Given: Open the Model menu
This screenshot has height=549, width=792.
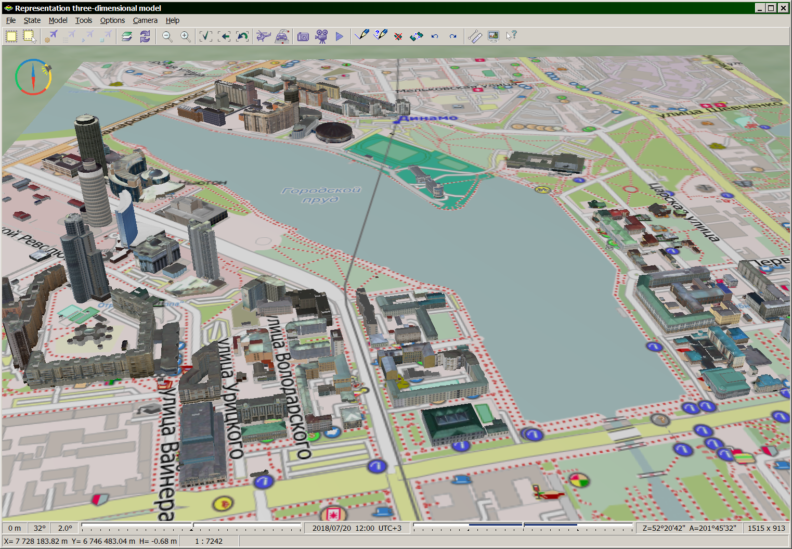Looking at the screenshot, I should click(x=58, y=20).
